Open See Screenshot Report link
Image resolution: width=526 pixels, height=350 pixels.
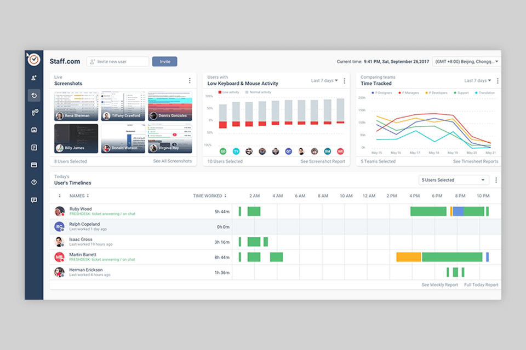(323, 161)
